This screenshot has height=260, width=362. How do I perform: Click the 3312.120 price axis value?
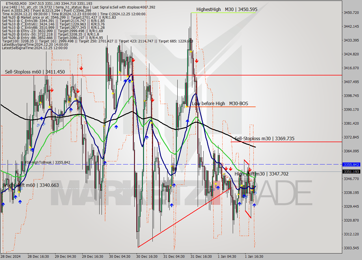coord(351,234)
